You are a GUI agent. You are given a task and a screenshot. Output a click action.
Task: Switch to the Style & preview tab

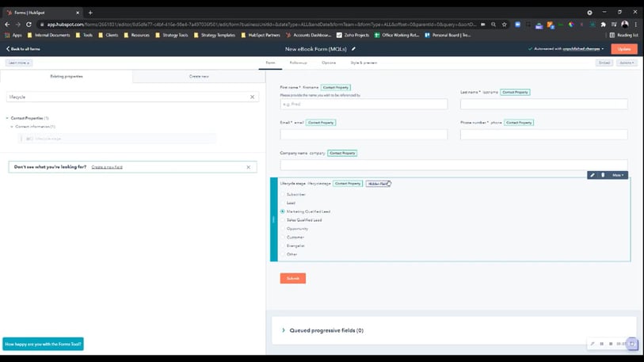click(x=364, y=63)
